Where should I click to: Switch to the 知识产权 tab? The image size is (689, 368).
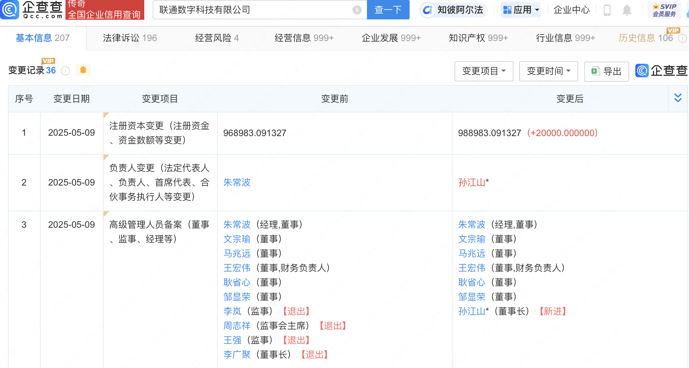click(x=478, y=38)
